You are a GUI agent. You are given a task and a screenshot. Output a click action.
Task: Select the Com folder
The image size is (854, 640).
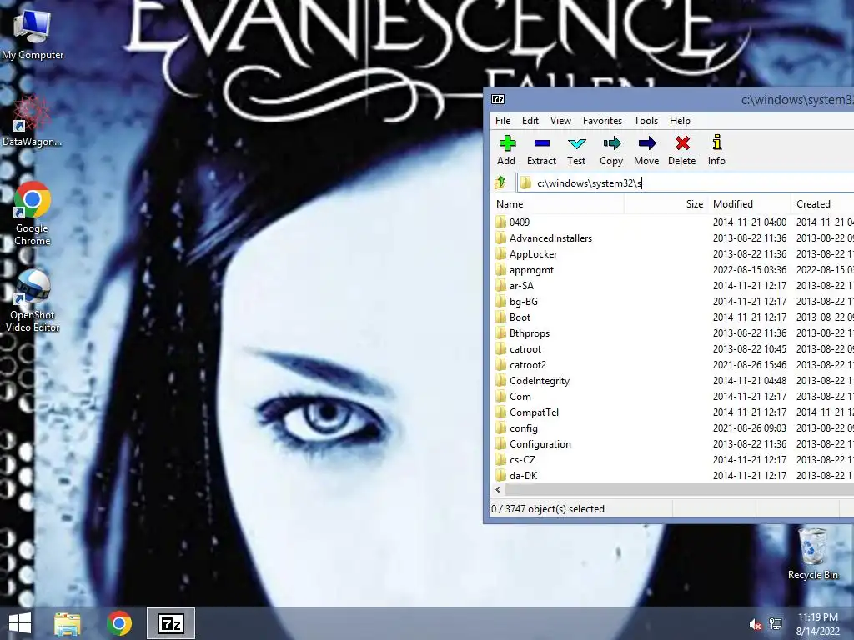click(x=520, y=396)
